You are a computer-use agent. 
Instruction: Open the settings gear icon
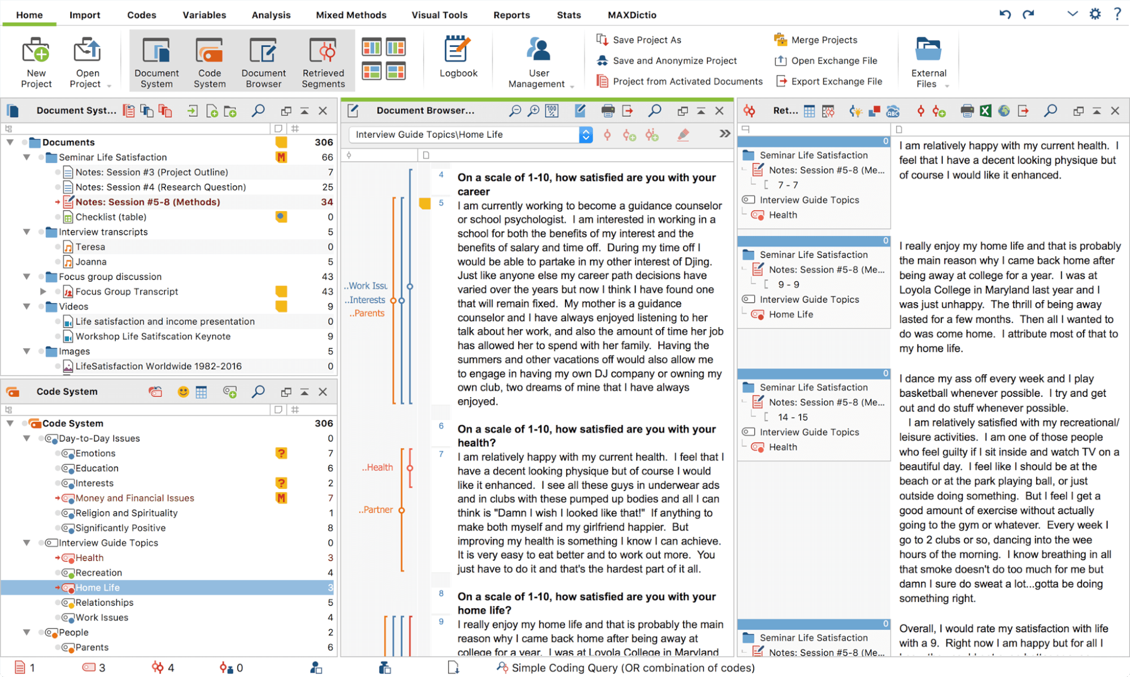[x=1095, y=14]
